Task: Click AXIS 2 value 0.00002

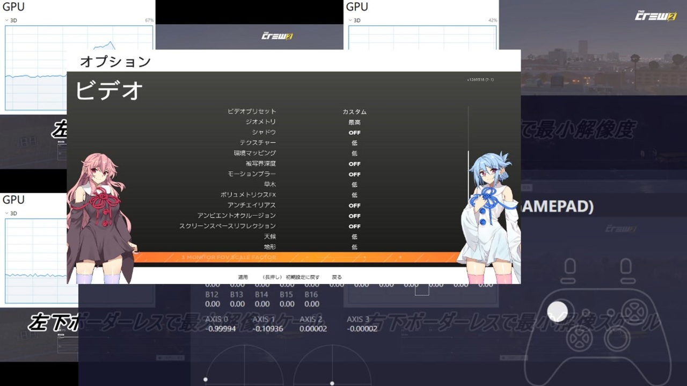Action: coord(313,329)
